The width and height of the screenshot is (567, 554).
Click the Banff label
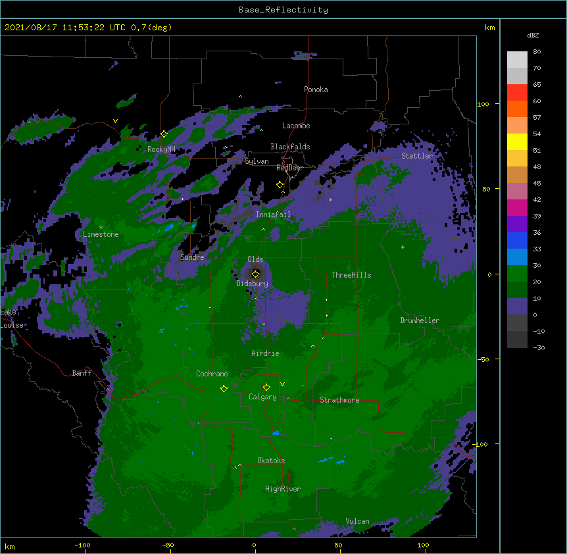pos(82,373)
